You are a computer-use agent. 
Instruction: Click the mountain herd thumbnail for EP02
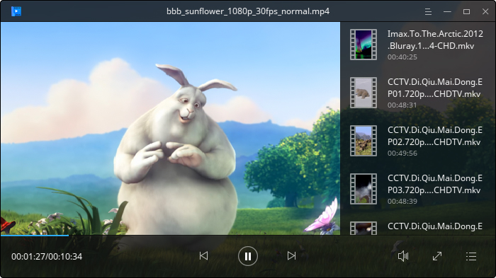click(363, 141)
